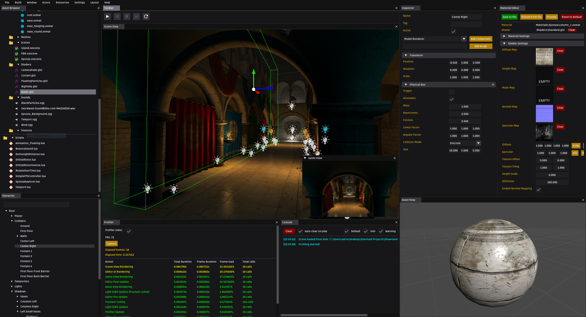The image size is (586, 317).
Task: Click the Normal Map texture thumbnail
Action: 544,113
